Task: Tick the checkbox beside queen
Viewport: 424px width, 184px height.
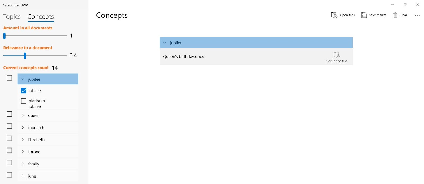Action: pyautogui.click(x=9, y=114)
